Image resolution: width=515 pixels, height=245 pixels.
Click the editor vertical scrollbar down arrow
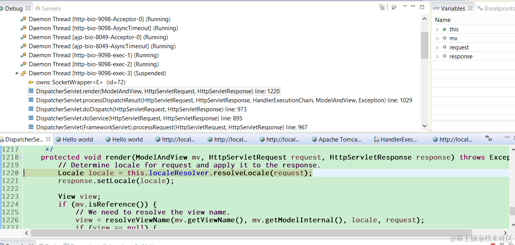pos(512,225)
